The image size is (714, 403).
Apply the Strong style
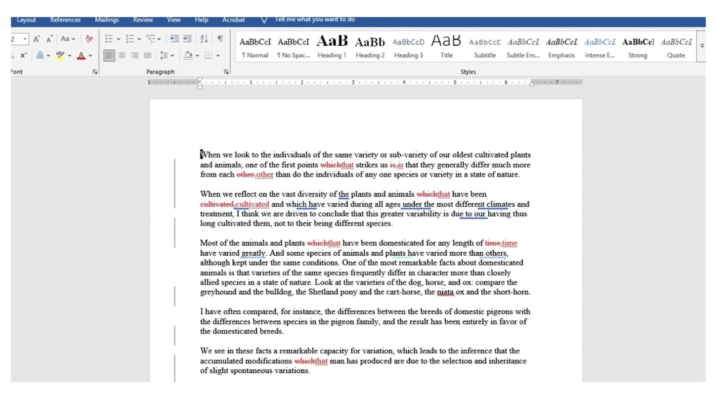click(x=638, y=47)
